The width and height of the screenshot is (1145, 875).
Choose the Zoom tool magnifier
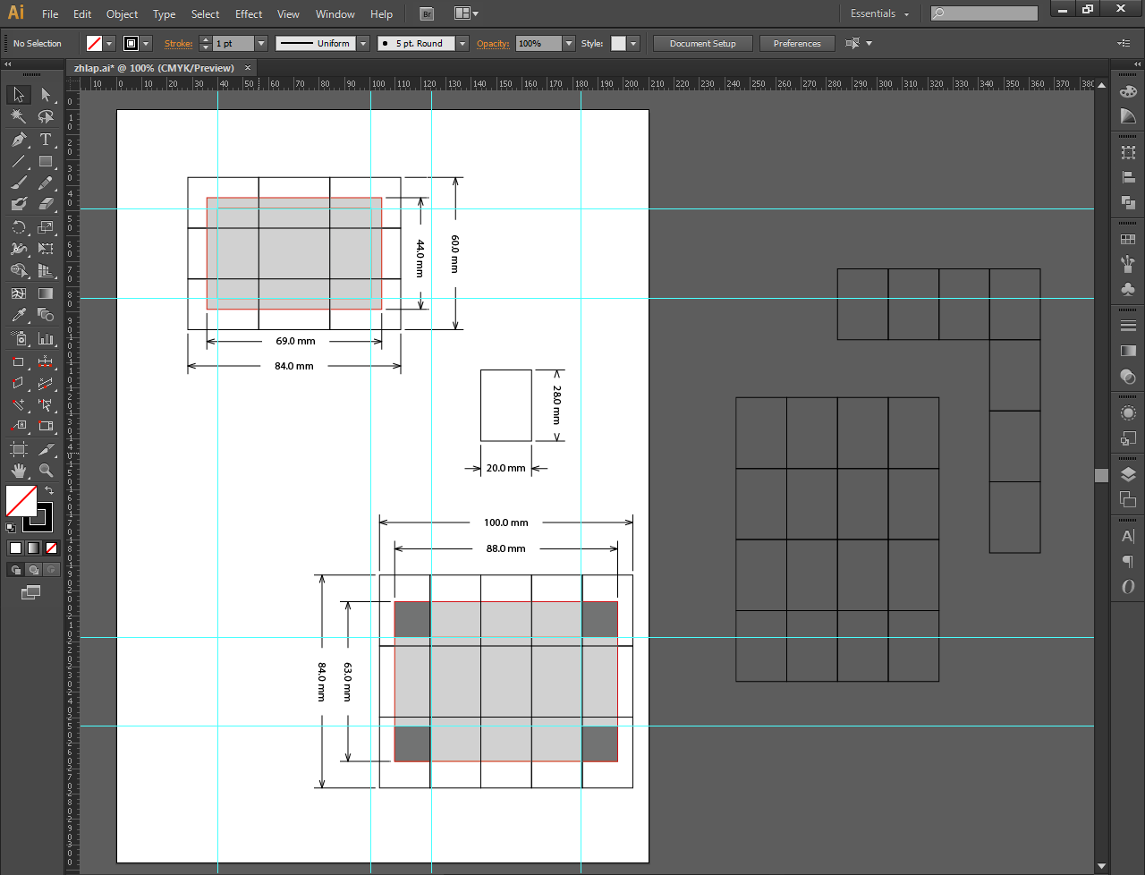[46, 471]
